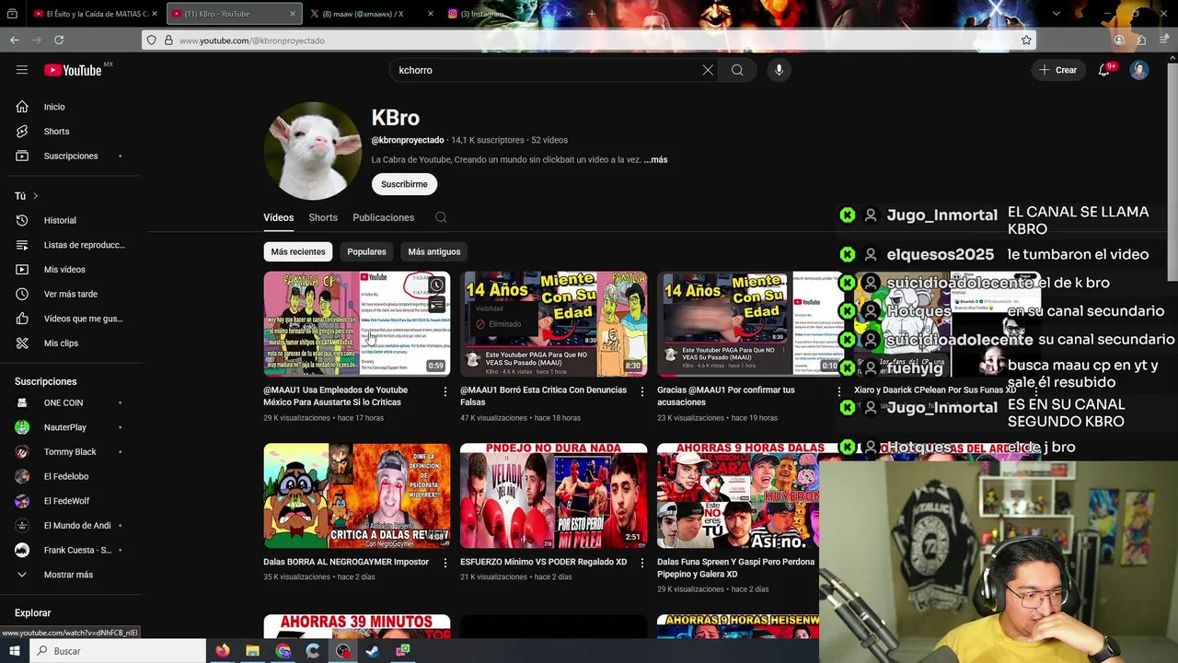Activate voice search microphone
The image size is (1178, 663).
pyautogui.click(x=779, y=70)
